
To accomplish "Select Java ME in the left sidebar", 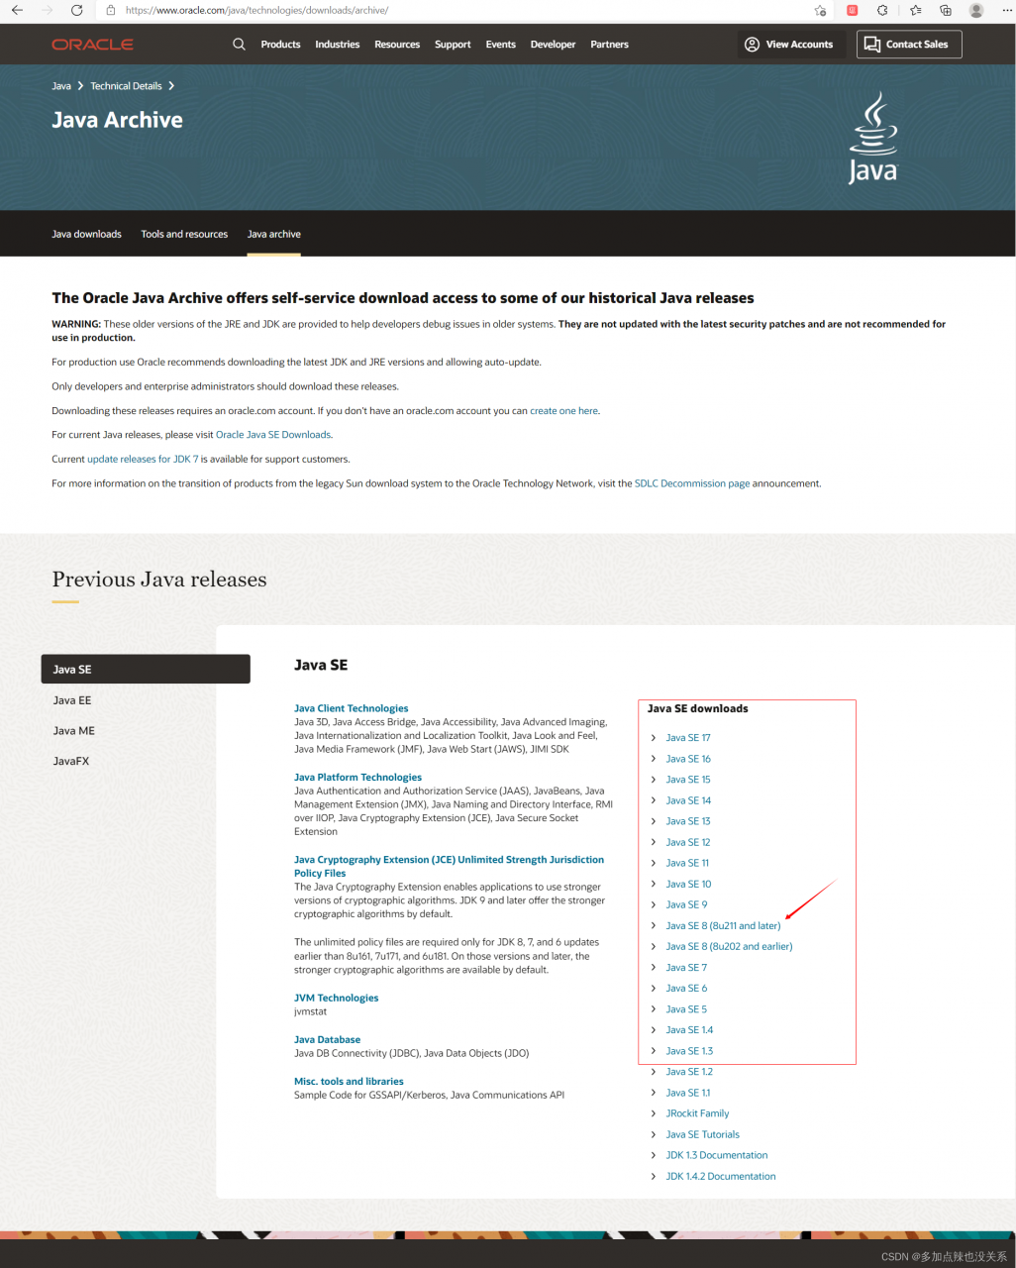I will (74, 731).
